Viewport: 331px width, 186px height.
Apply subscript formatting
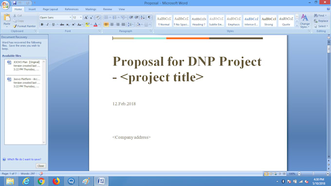(68, 24)
